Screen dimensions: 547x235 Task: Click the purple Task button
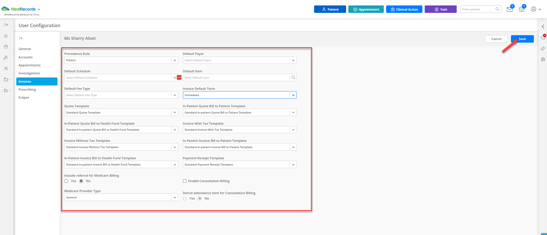440,9
